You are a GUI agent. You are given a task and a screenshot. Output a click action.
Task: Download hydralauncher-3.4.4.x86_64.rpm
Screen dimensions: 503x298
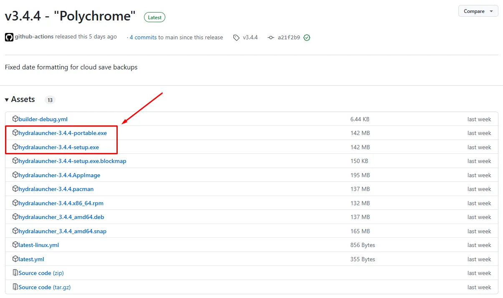(x=61, y=203)
